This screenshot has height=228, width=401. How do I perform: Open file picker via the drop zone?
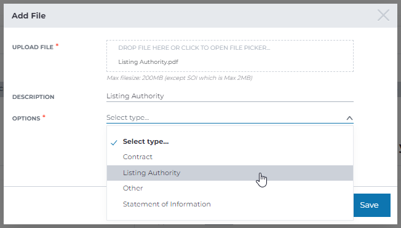pos(230,56)
